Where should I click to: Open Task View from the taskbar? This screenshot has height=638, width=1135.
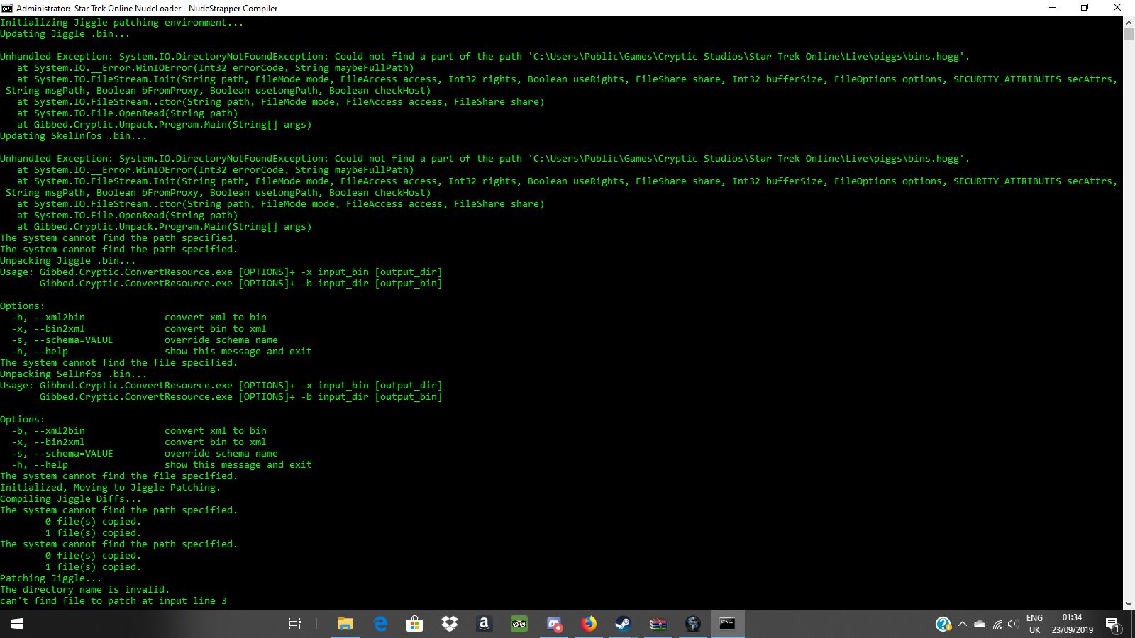[x=295, y=624]
